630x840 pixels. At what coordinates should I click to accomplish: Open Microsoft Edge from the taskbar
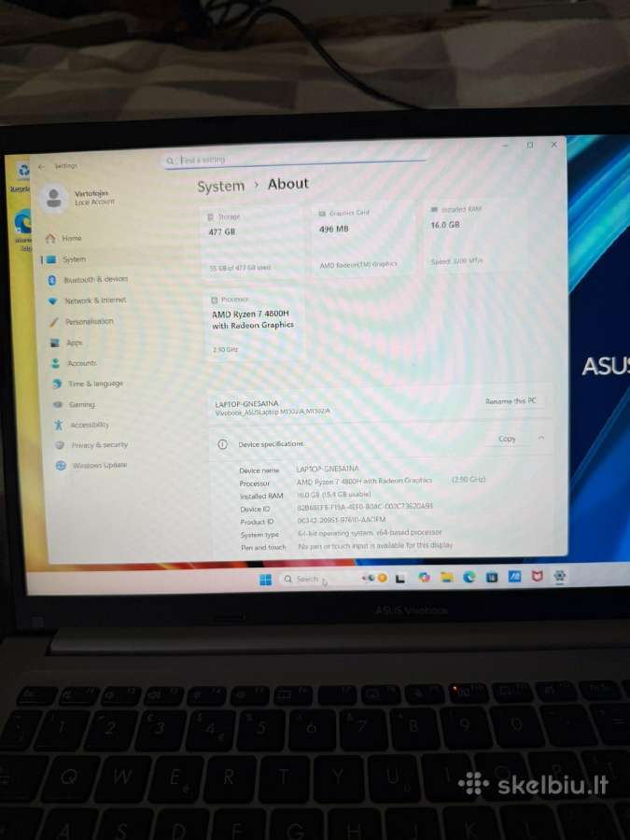[x=469, y=577]
